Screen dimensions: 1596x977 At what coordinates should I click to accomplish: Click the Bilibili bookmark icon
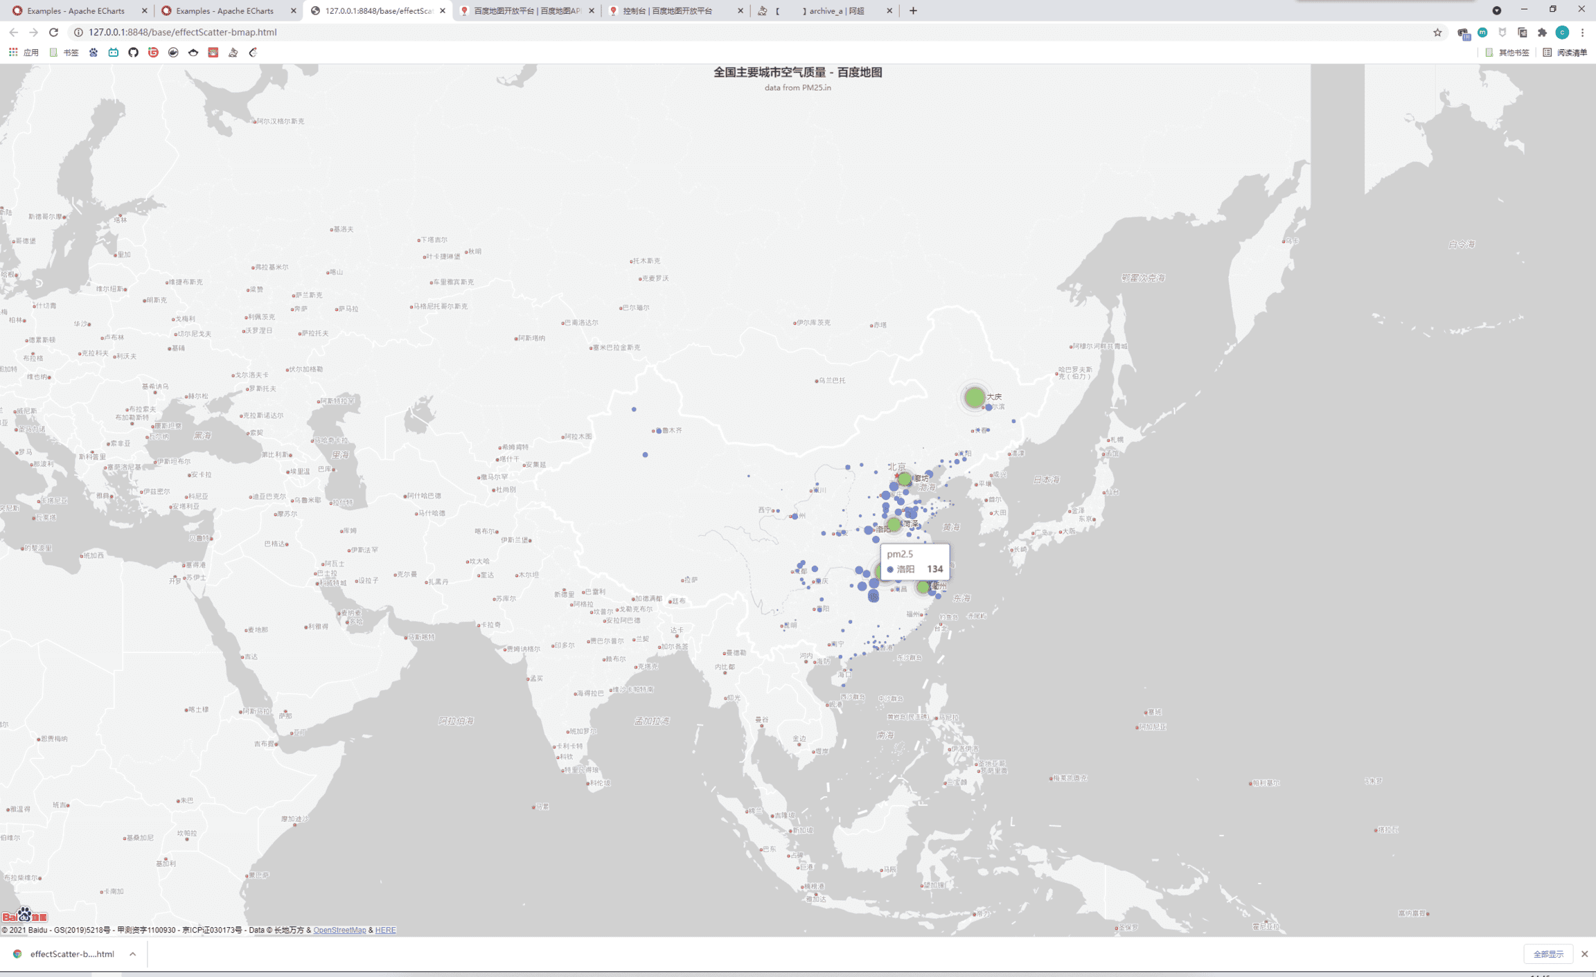[114, 53]
